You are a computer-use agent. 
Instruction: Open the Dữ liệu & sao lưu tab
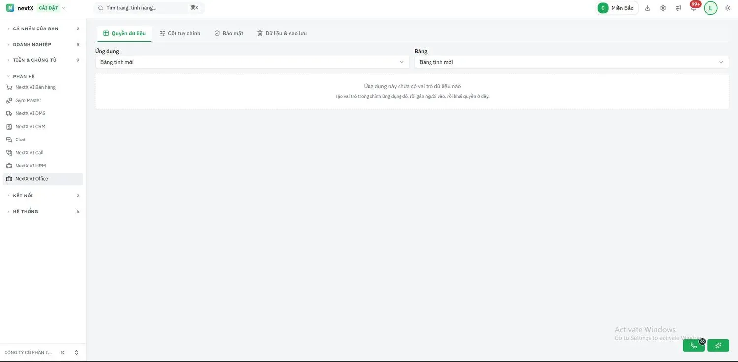pos(282,33)
